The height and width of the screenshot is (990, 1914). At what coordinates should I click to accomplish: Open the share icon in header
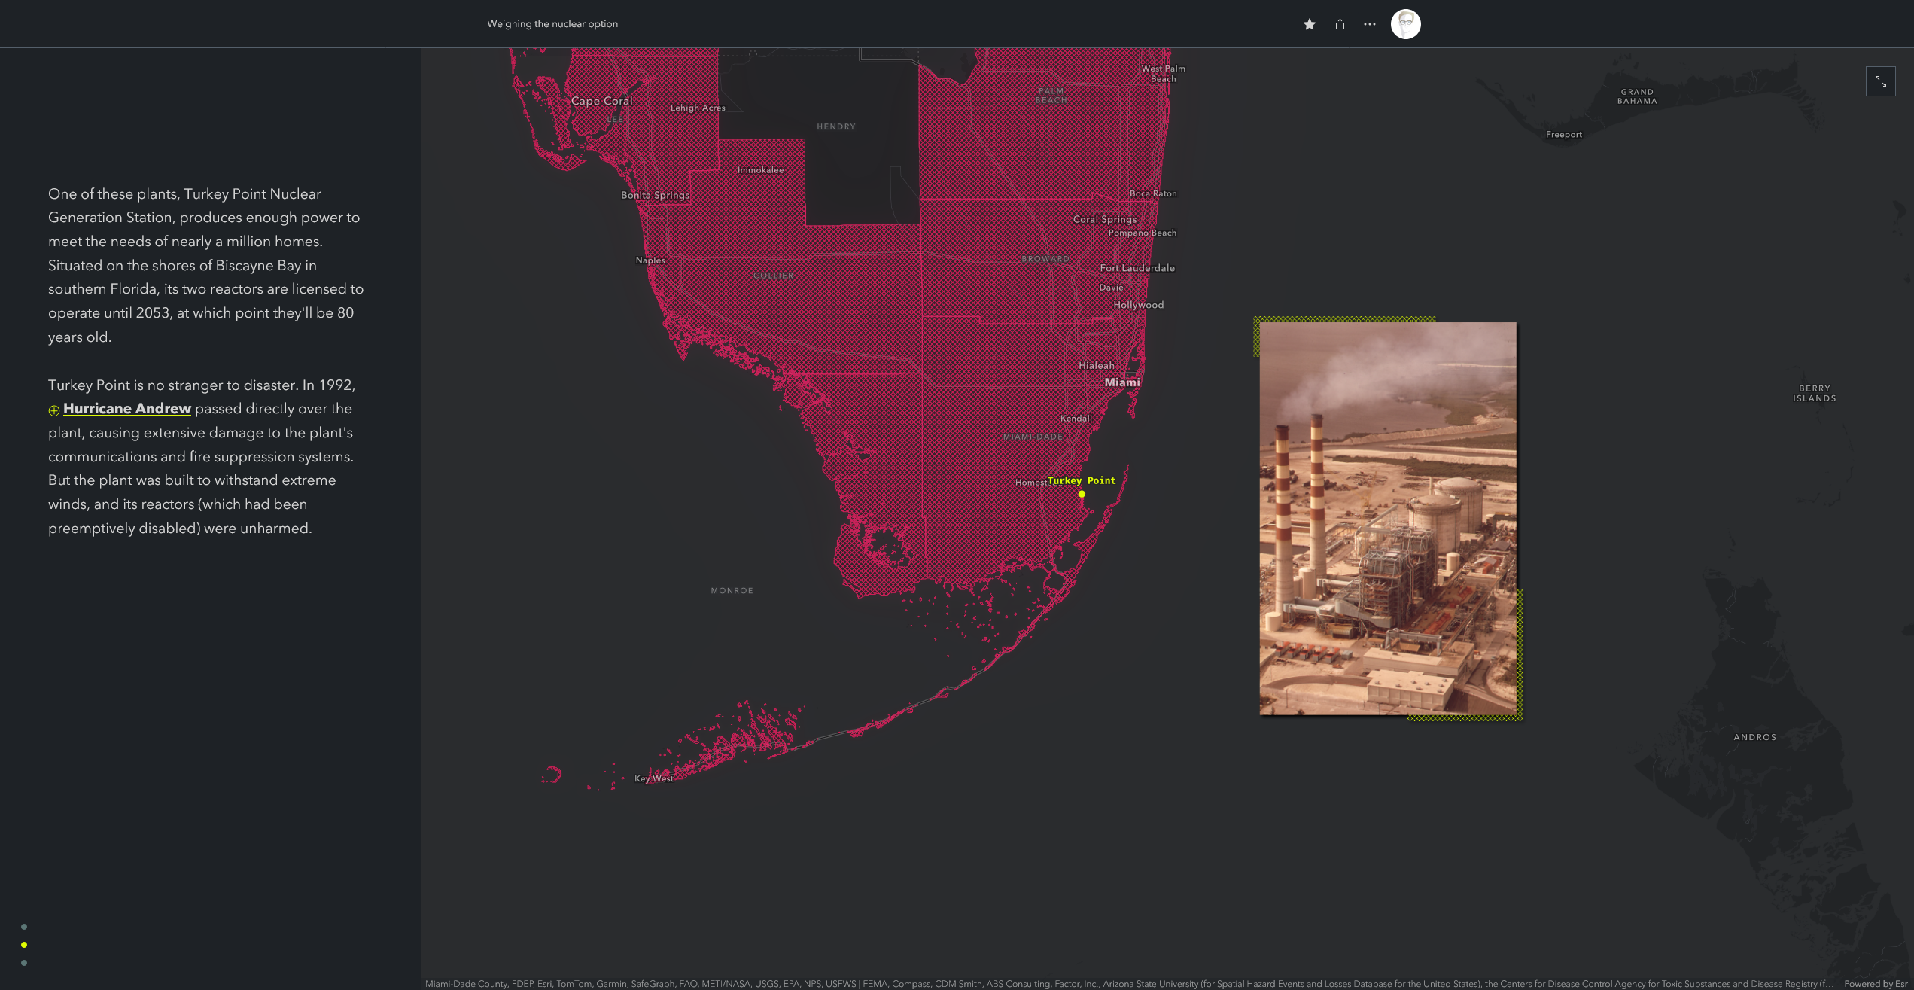pyautogui.click(x=1340, y=24)
